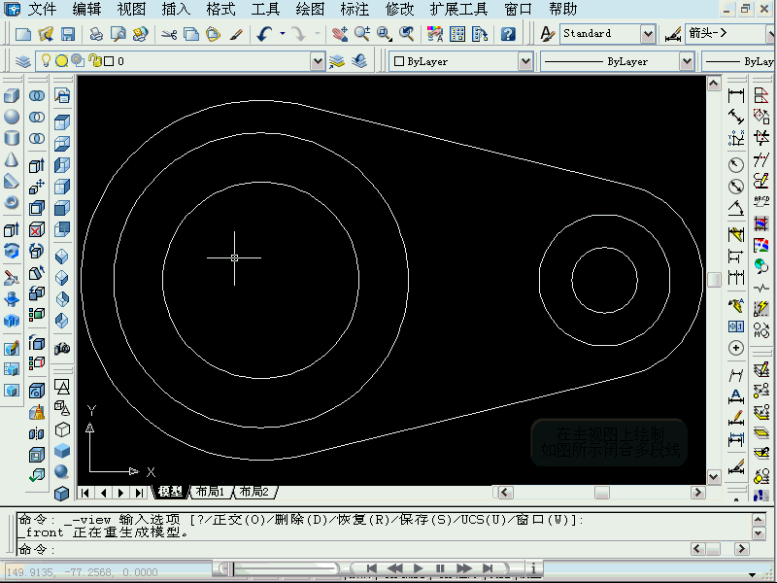Open the Layer Properties Manager icon
The width and height of the screenshot is (777, 583).
pos(23,61)
